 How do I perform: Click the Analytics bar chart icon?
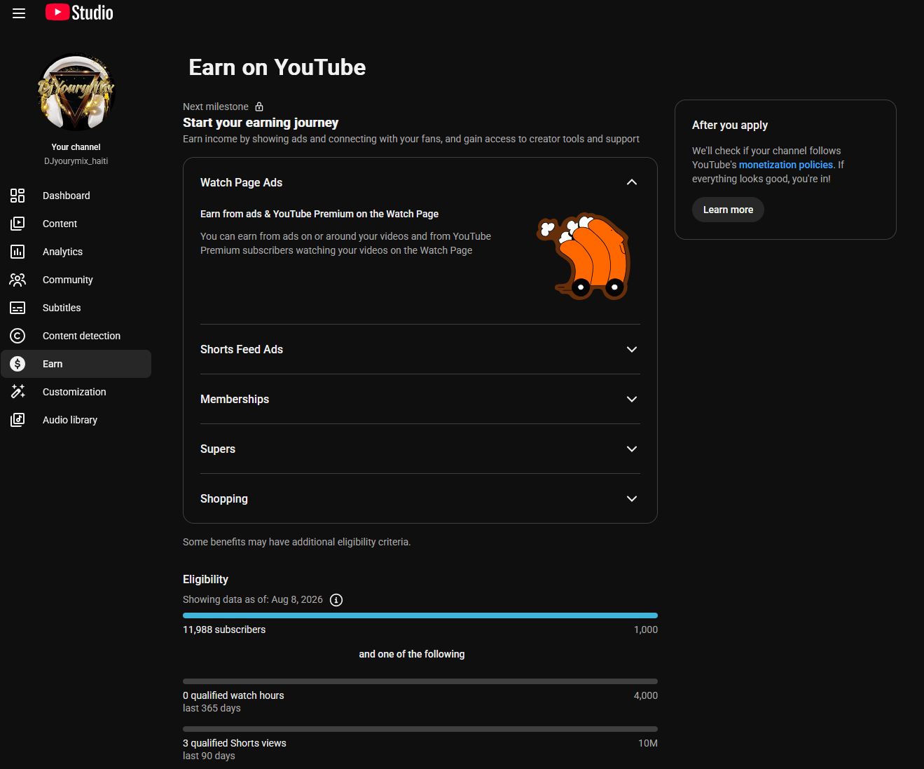click(x=18, y=252)
